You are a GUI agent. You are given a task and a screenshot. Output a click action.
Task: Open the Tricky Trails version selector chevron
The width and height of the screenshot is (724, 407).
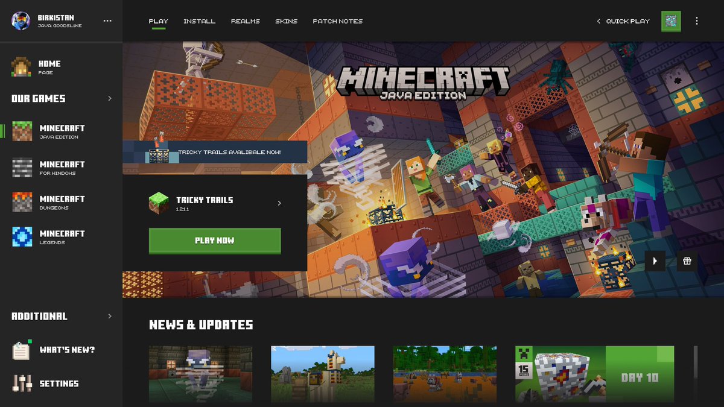[x=279, y=203]
